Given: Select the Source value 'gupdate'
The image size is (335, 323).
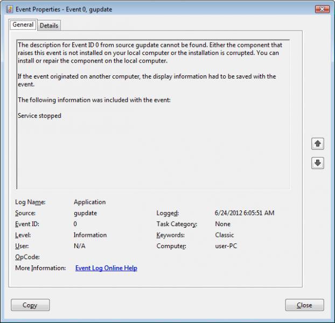Looking at the screenshot, I should (x=85, y=213).
